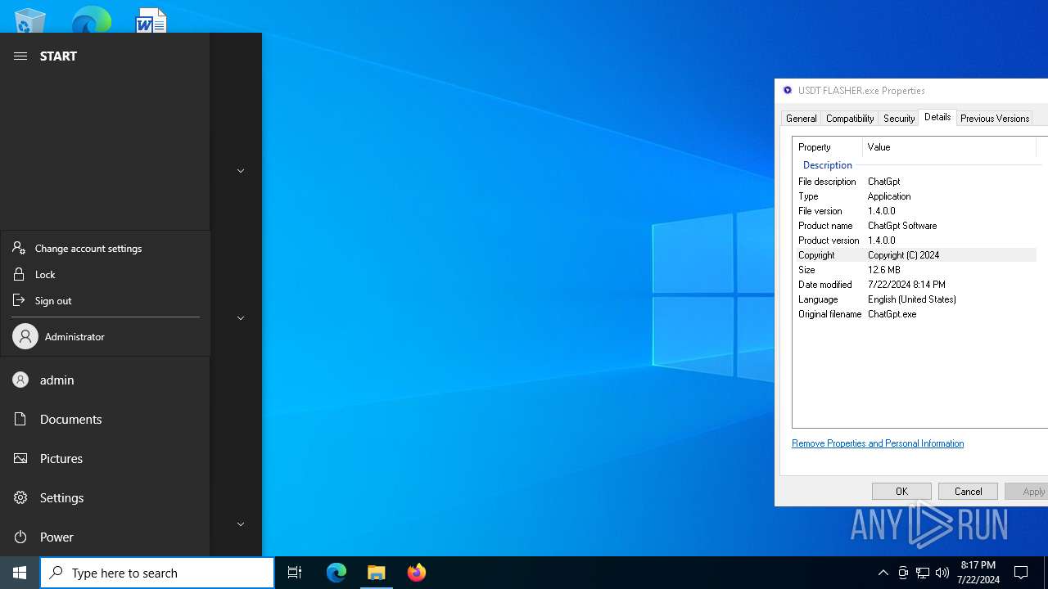Switch to Security tab in Properties

coord(899,119)
